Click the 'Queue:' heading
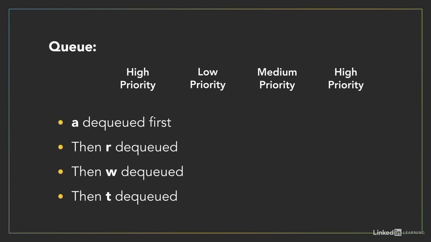The height and width of the screenshot is (242, 431). click(72, 47)
